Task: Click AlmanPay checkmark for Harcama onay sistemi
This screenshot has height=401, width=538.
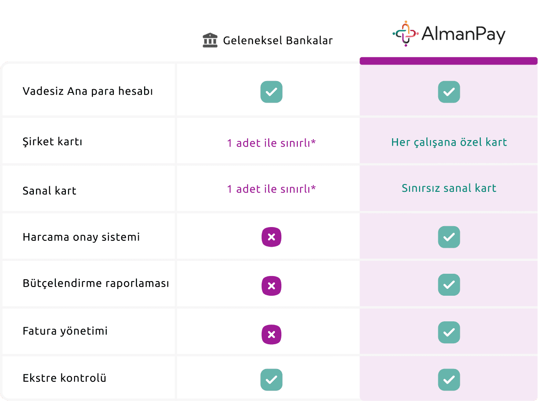Action: pyautogui.click(x=449, y=237)
